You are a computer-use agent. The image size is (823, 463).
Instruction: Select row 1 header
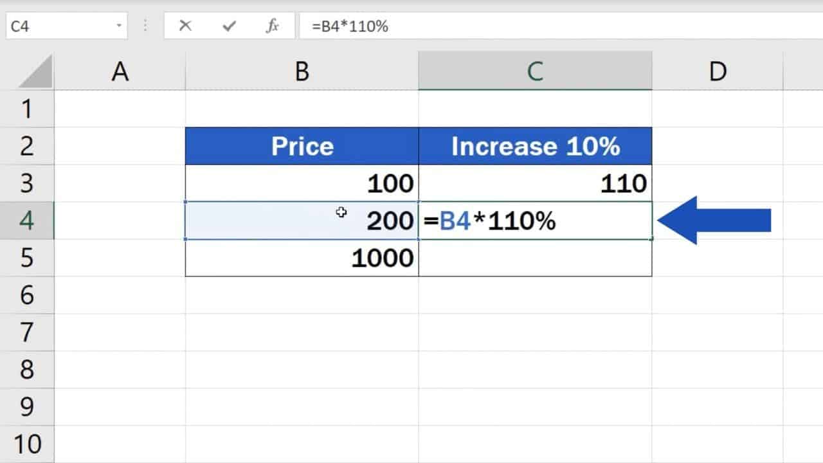coord(27,109)
